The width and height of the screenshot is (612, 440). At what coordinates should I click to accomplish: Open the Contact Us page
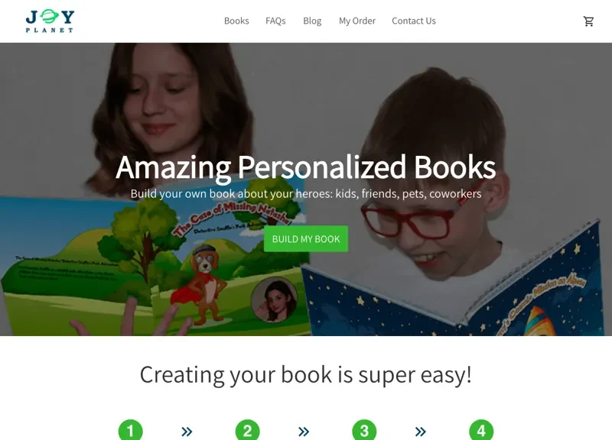(414, 21)
